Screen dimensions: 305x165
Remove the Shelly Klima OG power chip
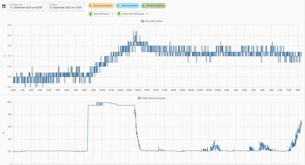(147, 14)
